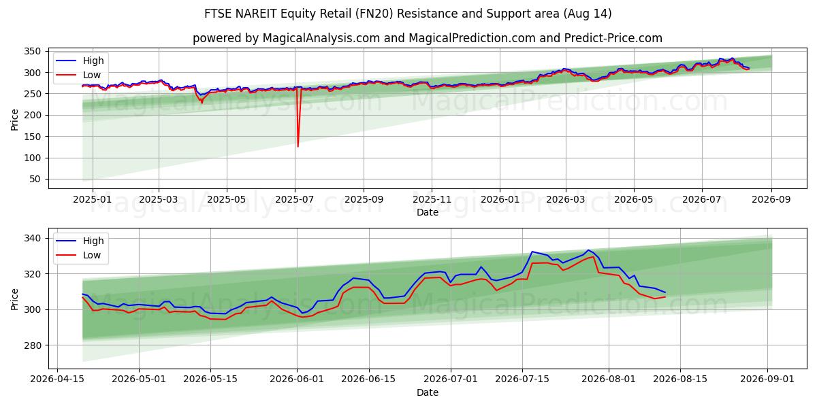
Task: Click the 'High' legend entry in top chart
Action: (80, 61)
